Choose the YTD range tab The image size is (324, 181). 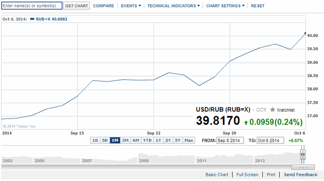(x=147, y=140)
